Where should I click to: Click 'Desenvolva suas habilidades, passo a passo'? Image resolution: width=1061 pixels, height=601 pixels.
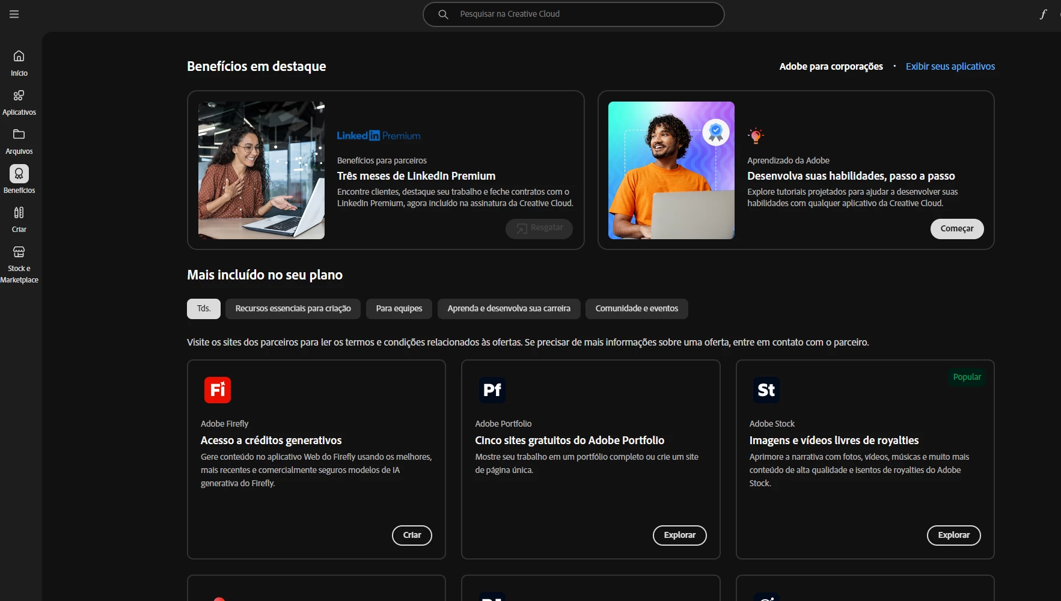pos(851,176)
